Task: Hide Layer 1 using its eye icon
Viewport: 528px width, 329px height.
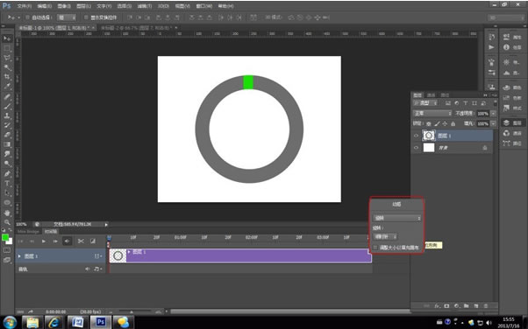Action: click(x=417, y=136)
